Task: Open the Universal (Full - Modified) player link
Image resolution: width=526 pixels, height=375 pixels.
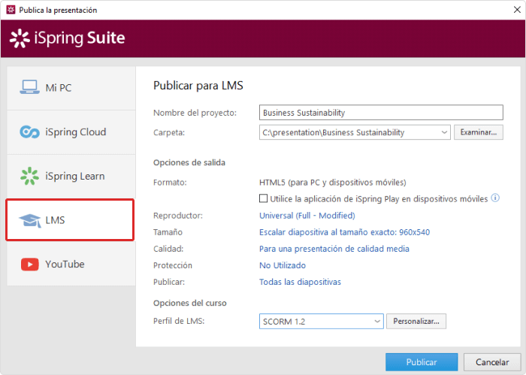Action: pyautogui.click(x=307, y=216)
